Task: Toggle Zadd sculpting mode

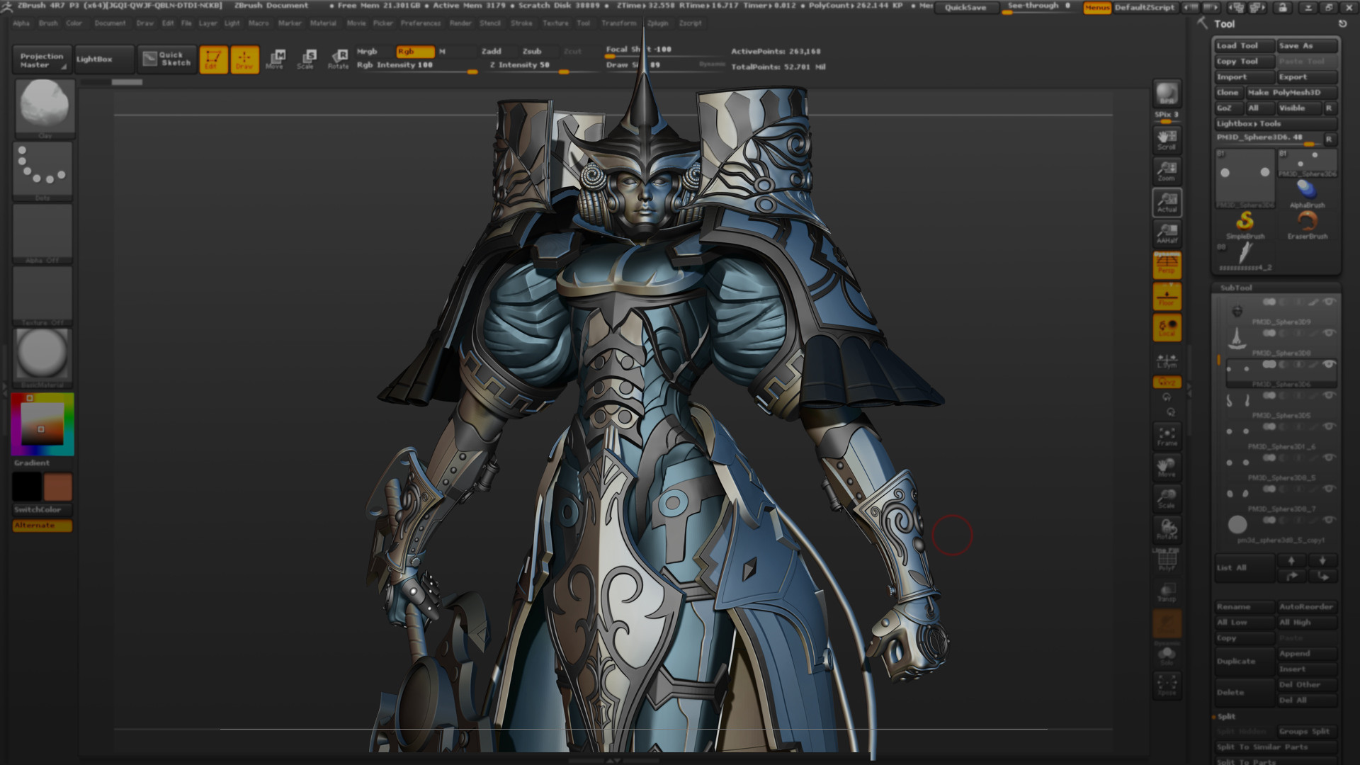Action: point(492,51)
